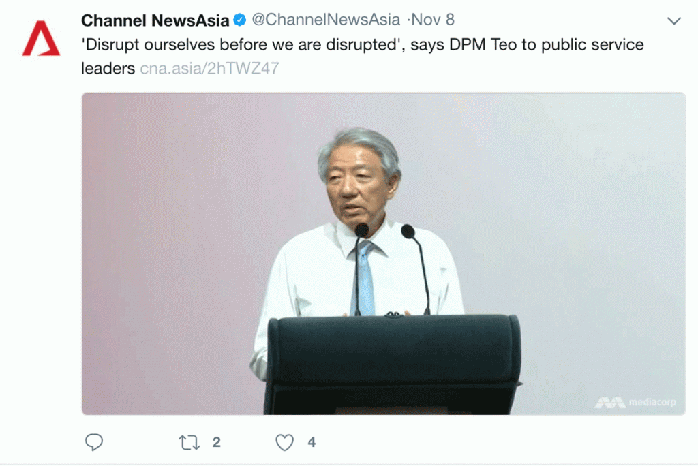Select the tweet text about DPM Teo
The image size is (698, 466).
(x=363, y=56)
